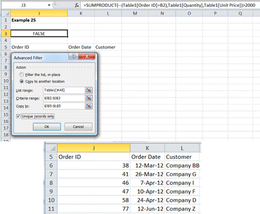Open the Name Box dropdown arrow
260x214 pixels.
pos(49,6)
